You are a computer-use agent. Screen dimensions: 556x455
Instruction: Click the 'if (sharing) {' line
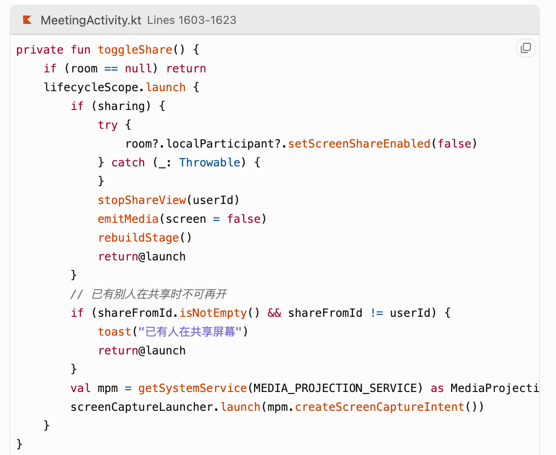click(118, 106)
